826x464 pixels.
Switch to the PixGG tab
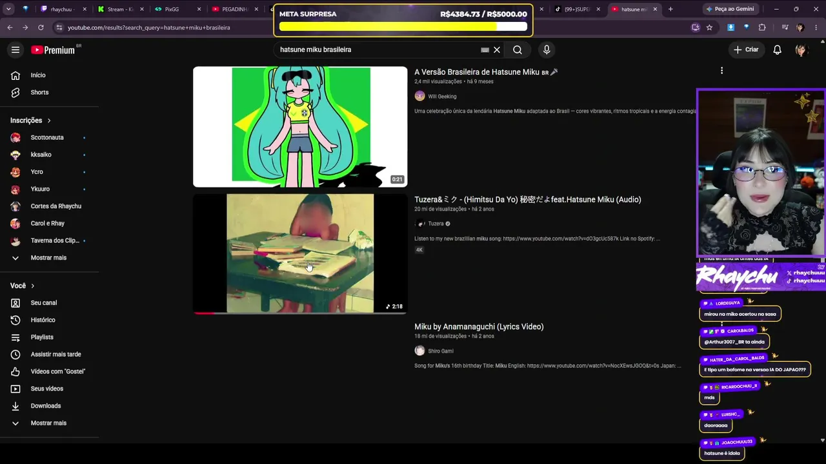tap(177, 9)
